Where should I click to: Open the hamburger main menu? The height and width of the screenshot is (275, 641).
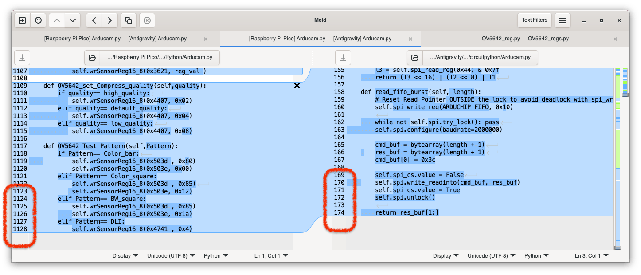tap(562, 20)
